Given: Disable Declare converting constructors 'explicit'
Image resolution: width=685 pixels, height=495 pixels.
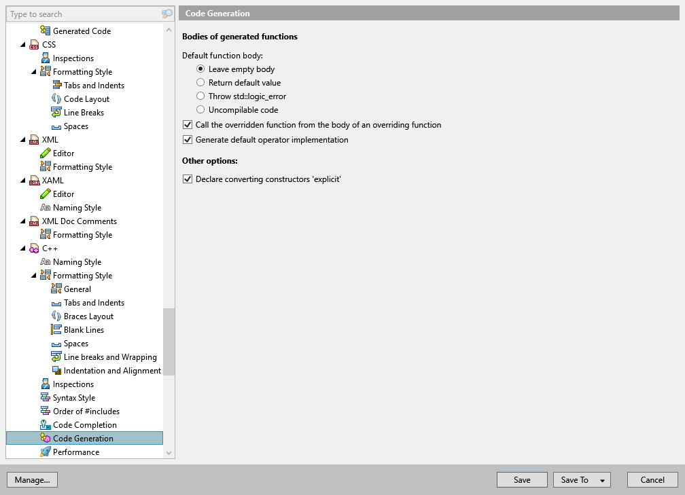Looking at the screenshot, I should (187, 179).
